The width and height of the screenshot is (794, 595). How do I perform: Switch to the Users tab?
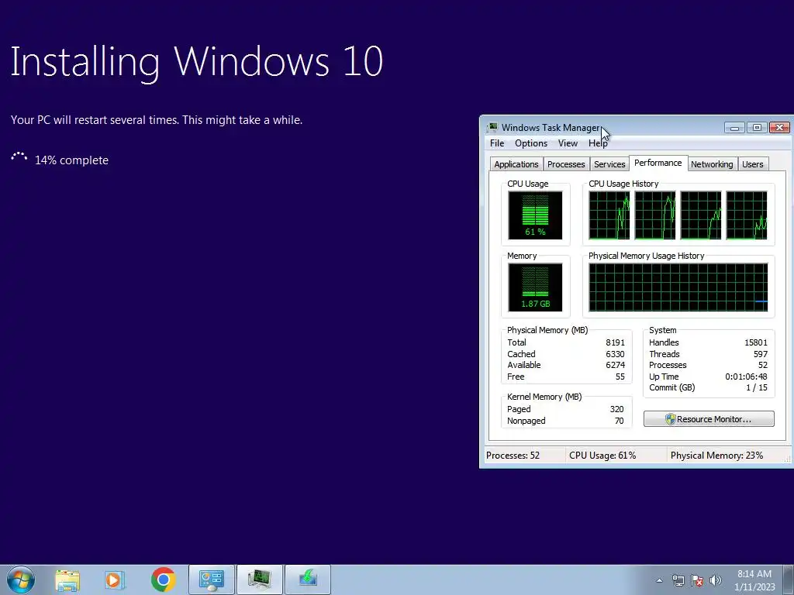[x=752, y=164]
